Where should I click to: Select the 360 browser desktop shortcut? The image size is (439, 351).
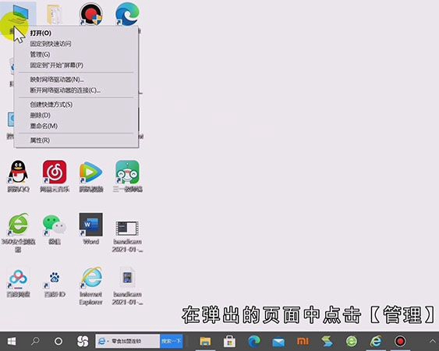[18, 232]
